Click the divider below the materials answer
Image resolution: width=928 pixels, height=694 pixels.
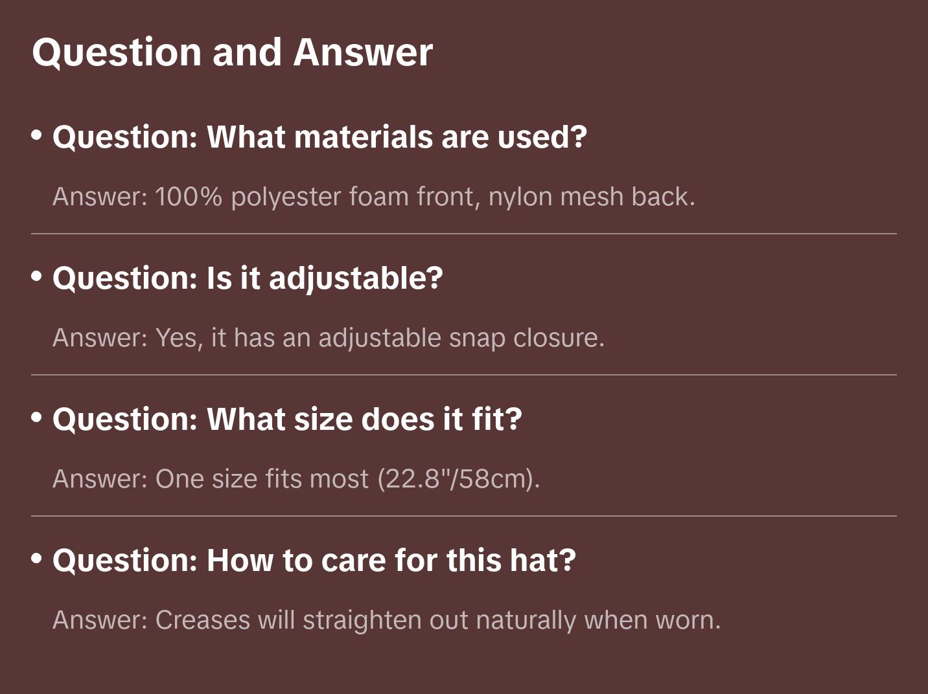(x=464, y=234)
